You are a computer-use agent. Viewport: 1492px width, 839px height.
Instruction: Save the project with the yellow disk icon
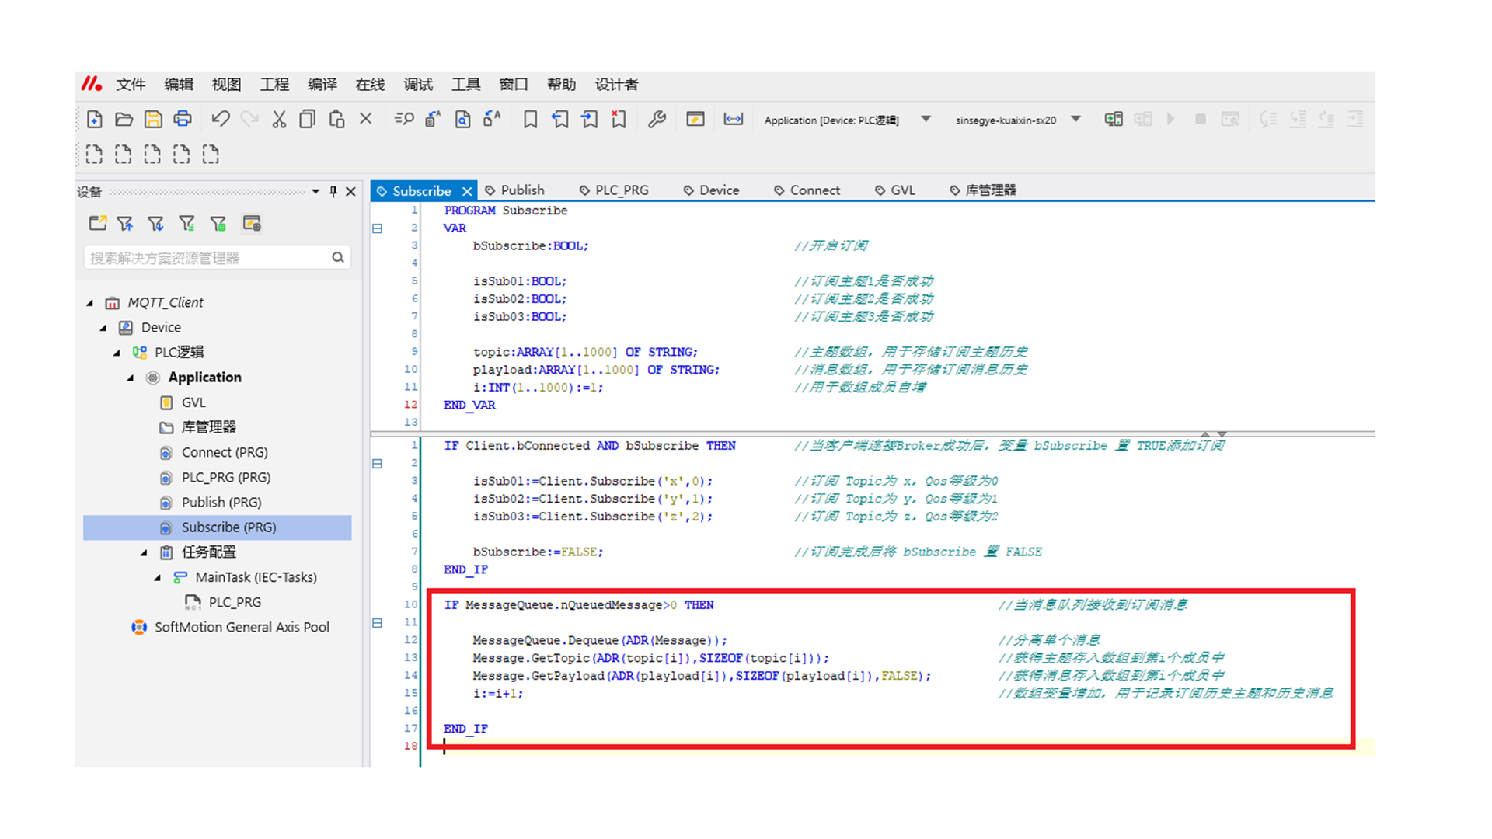(x=153, y=119)
